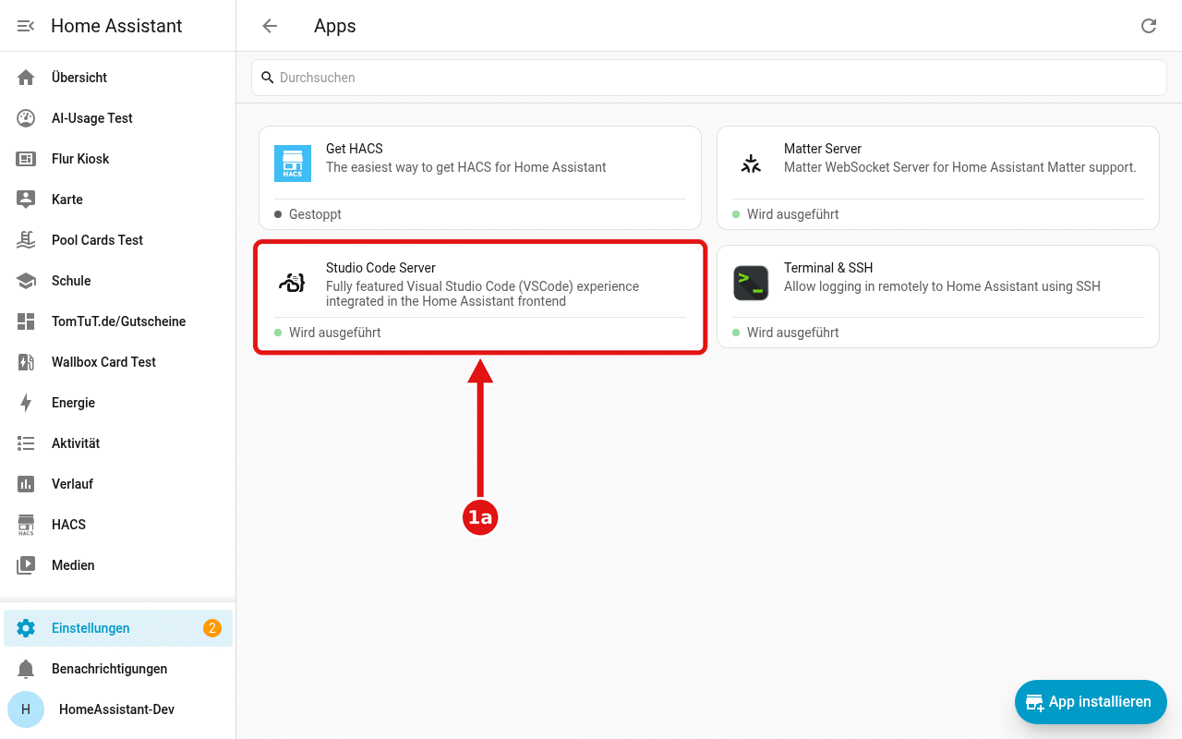The height and width of the screenshot is (739, 1182).
Task: Click the Studio Code Server app logo
Action: point(293,283)
